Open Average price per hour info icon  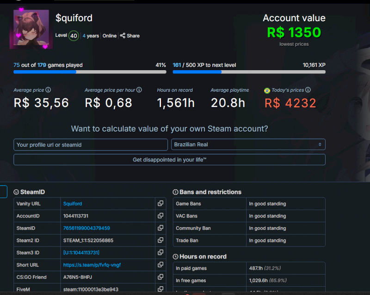click(139, 90)
